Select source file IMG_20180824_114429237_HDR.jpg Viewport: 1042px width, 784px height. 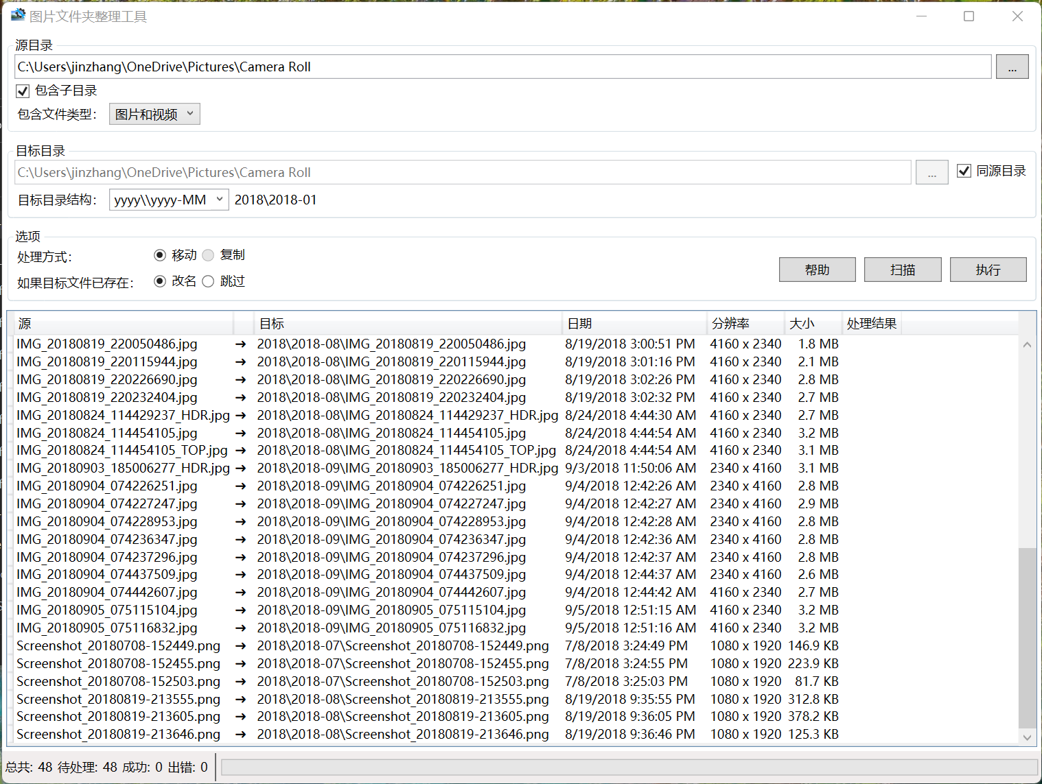click(x=124, y=415)
